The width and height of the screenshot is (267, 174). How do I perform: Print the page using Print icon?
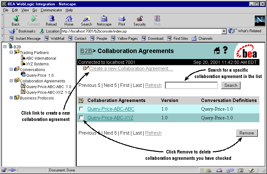coord(122,21)
